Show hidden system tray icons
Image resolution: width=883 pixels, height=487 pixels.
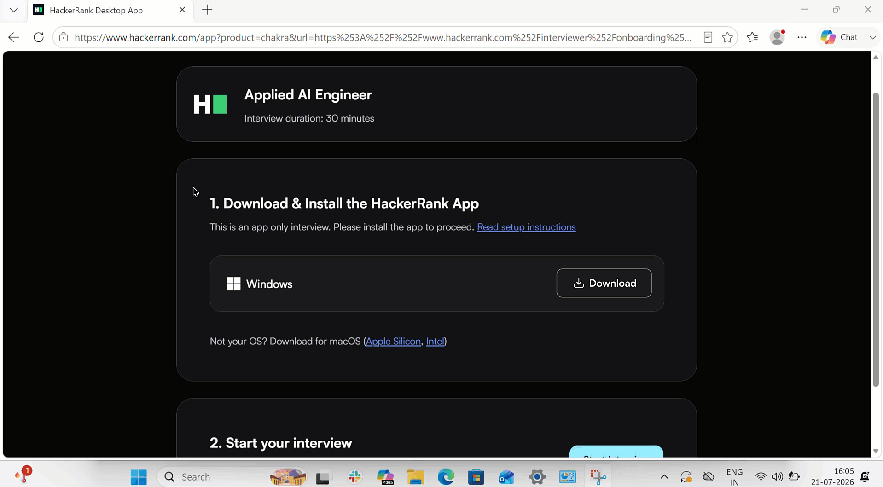(664, 477)
